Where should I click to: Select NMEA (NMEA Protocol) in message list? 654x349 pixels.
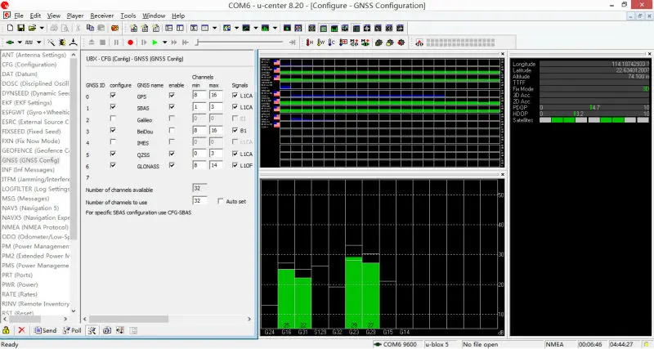35,227
